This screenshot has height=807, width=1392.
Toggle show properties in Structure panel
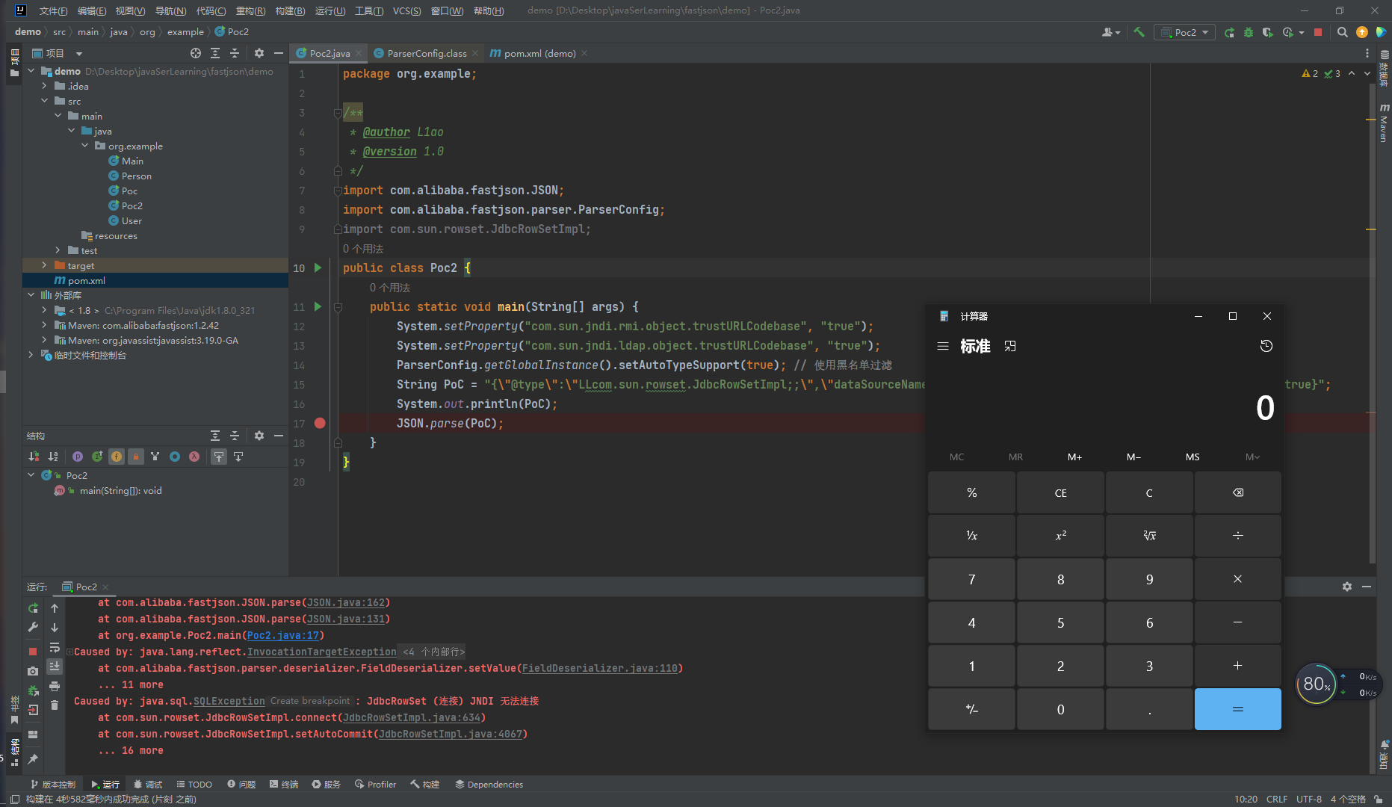coord(78,457)
